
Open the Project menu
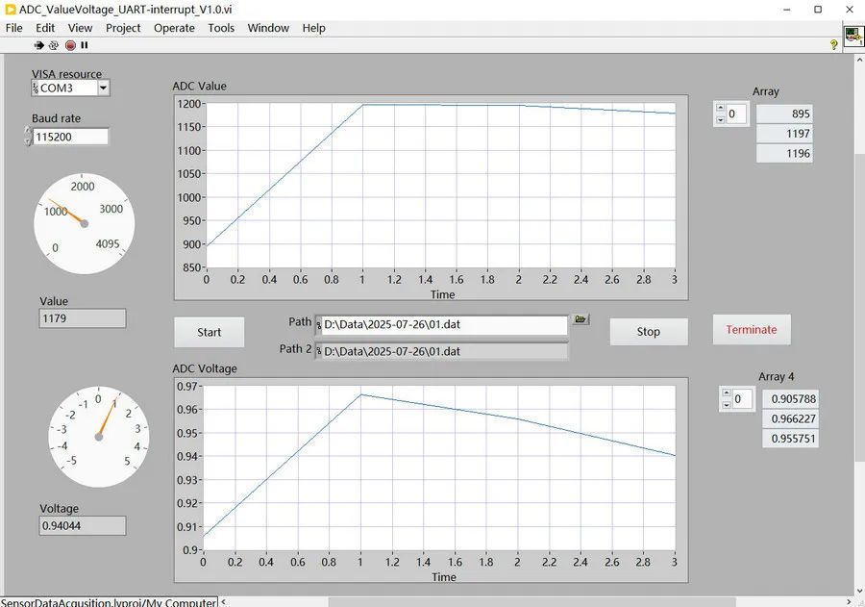pyautogui.click(x=123, y=28)
